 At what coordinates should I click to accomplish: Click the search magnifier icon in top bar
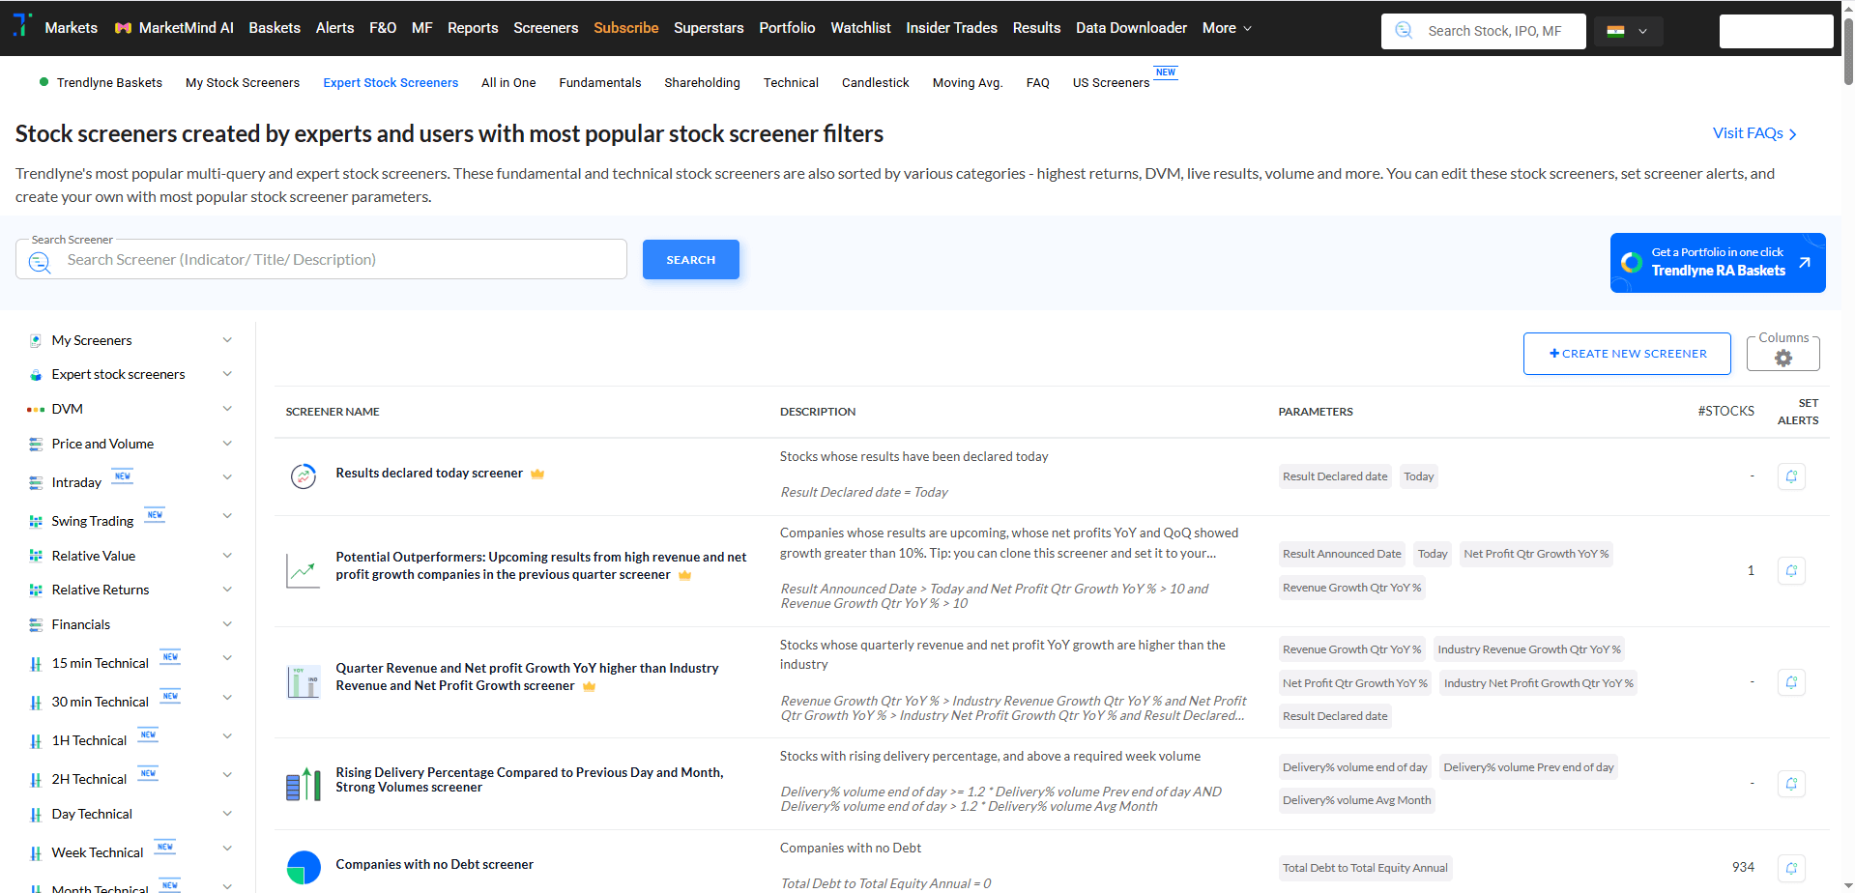1404,31
